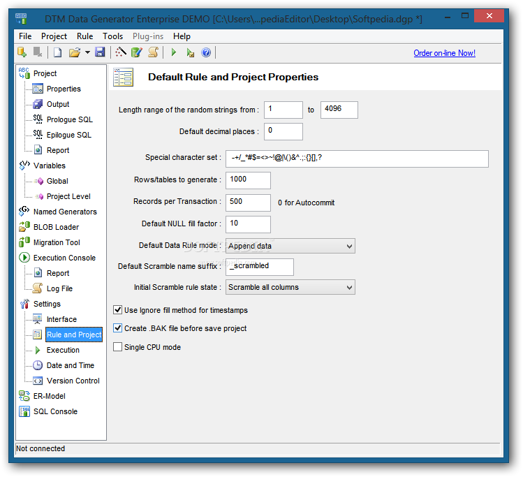This screenshot has height=477, width=523.
Task: Toggle Use Ignore fill method for timestamps
Action: [x=118, y=310]
